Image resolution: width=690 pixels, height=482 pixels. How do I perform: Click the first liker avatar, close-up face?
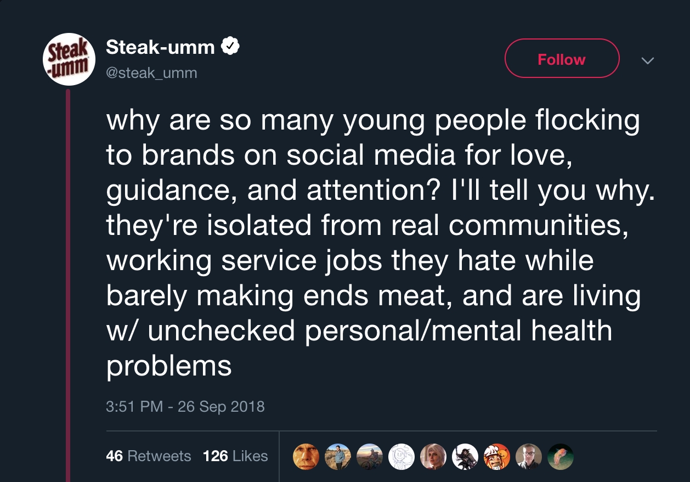tap(306, 457)
